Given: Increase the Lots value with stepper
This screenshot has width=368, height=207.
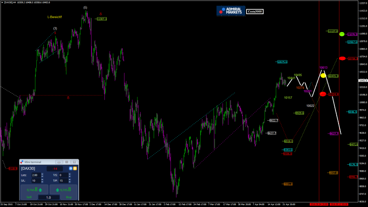Looking at the screenshot, I should 42,174.
